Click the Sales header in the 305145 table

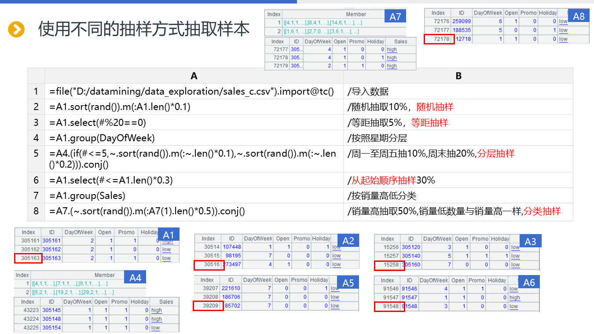coord(166,302)
